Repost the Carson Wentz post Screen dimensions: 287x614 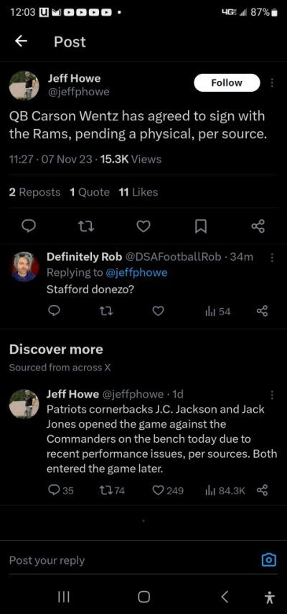click(x=87, y=226)
